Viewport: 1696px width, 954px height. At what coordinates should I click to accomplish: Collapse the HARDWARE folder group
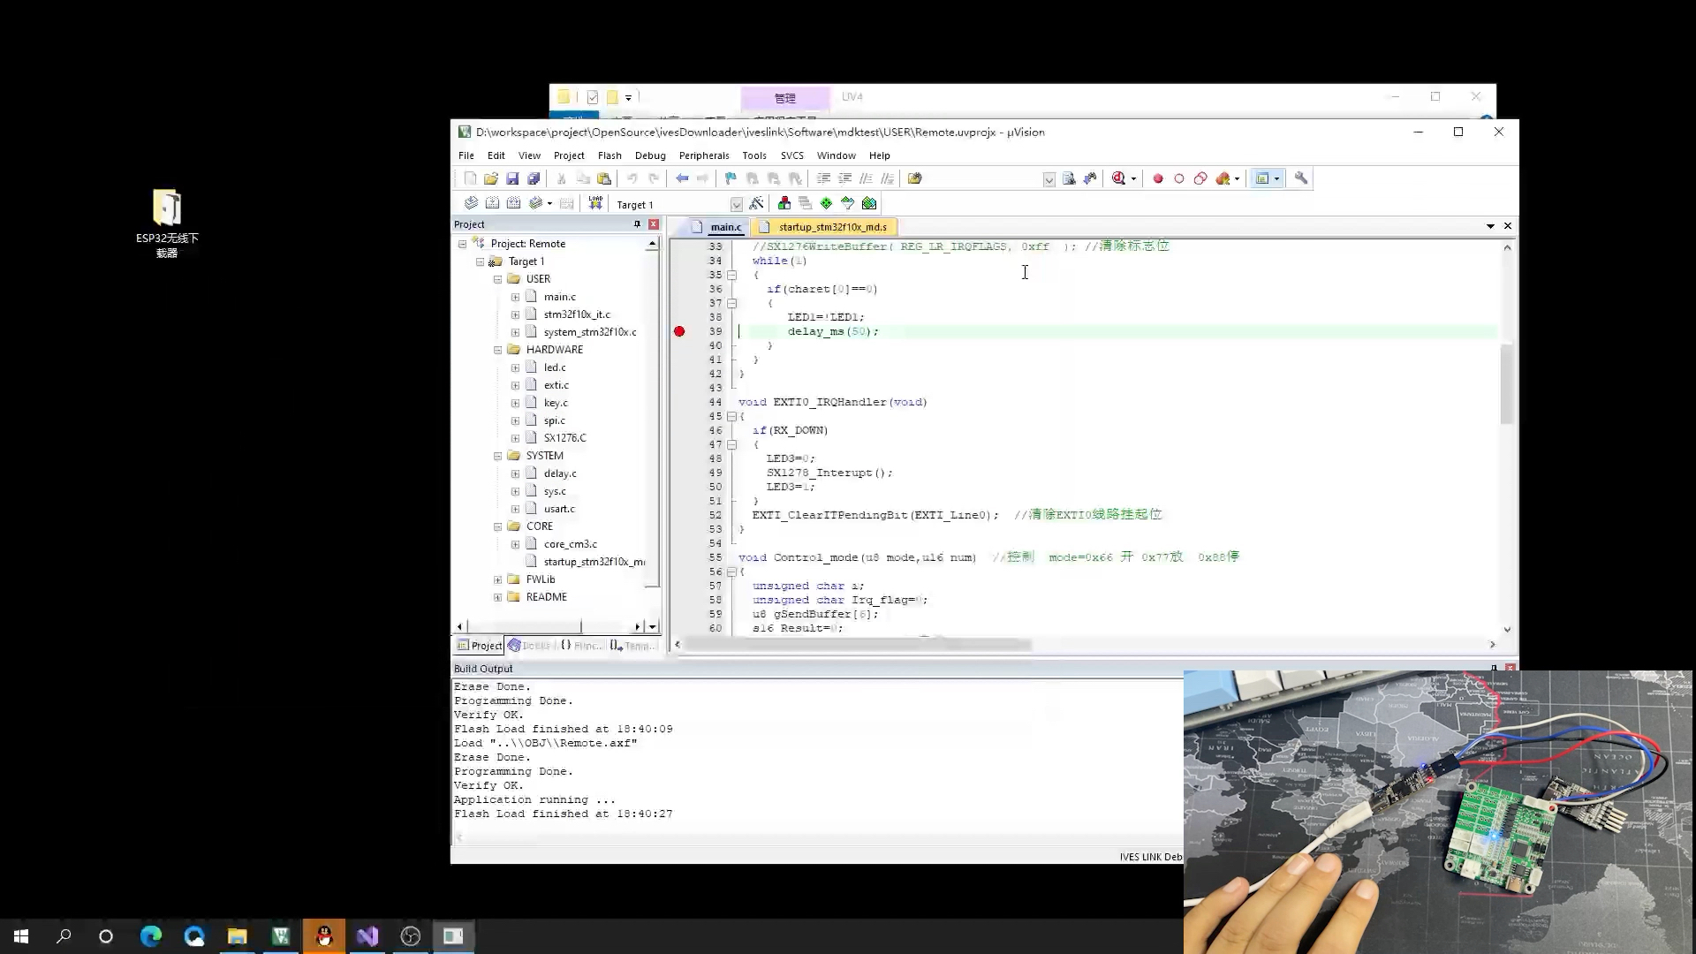coord(498,350)
